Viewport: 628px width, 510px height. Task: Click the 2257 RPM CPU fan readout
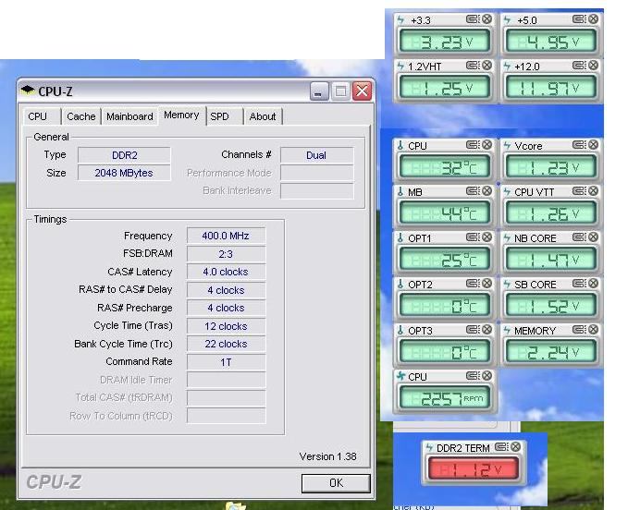[x=445, y=398]
